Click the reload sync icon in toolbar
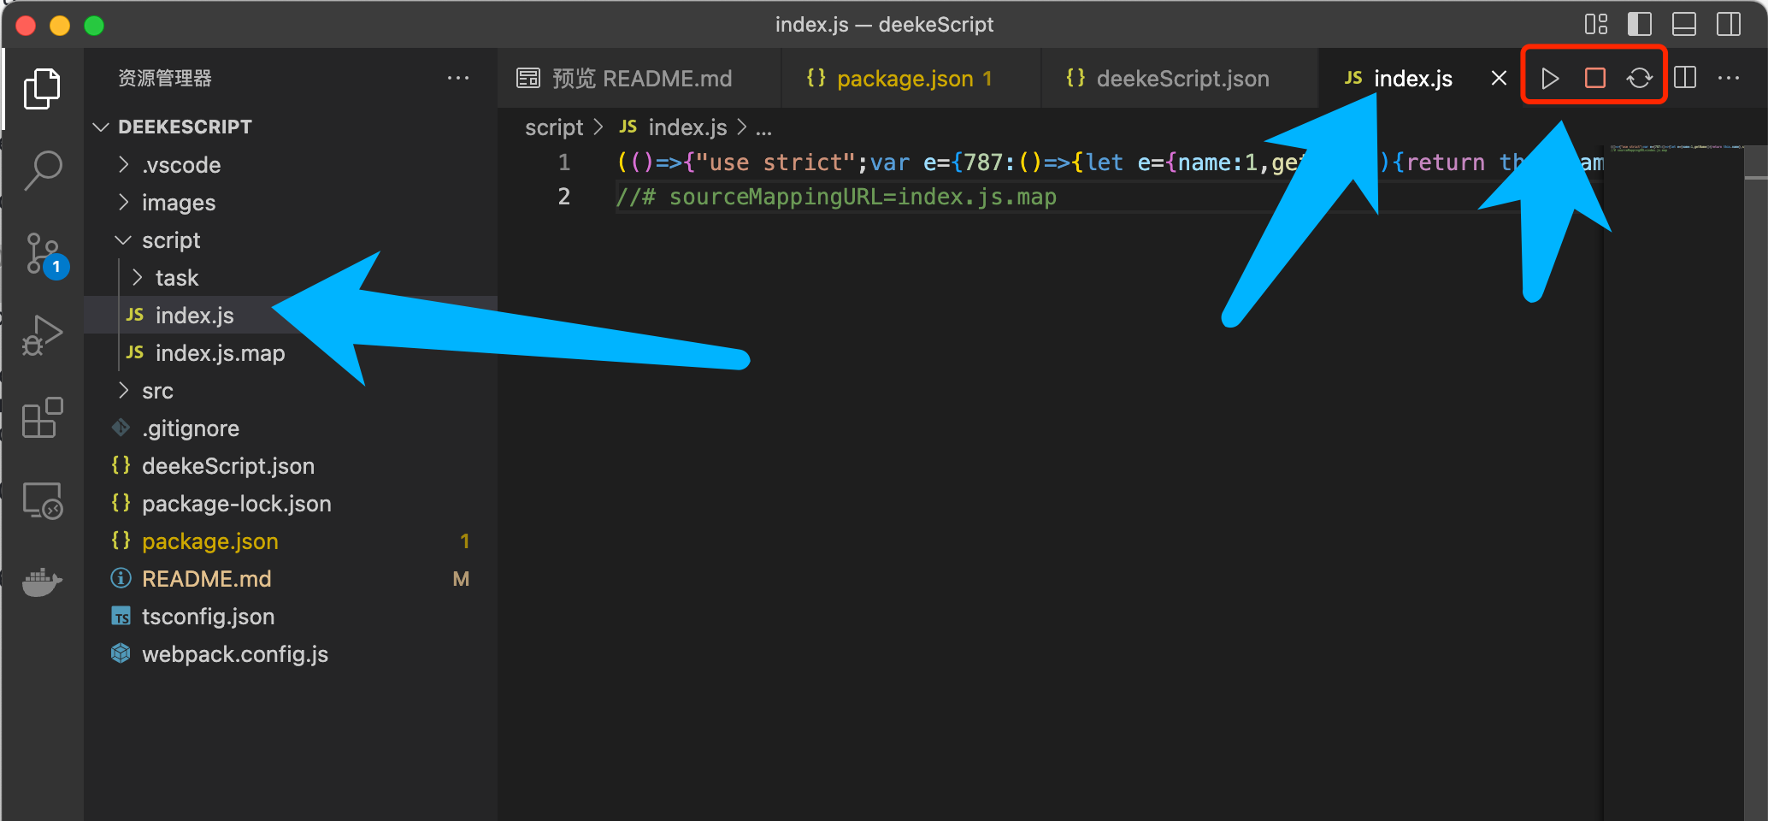The height and width of the screenshot is (821, 1768). pyautogui.click(x=1639, y=79)
